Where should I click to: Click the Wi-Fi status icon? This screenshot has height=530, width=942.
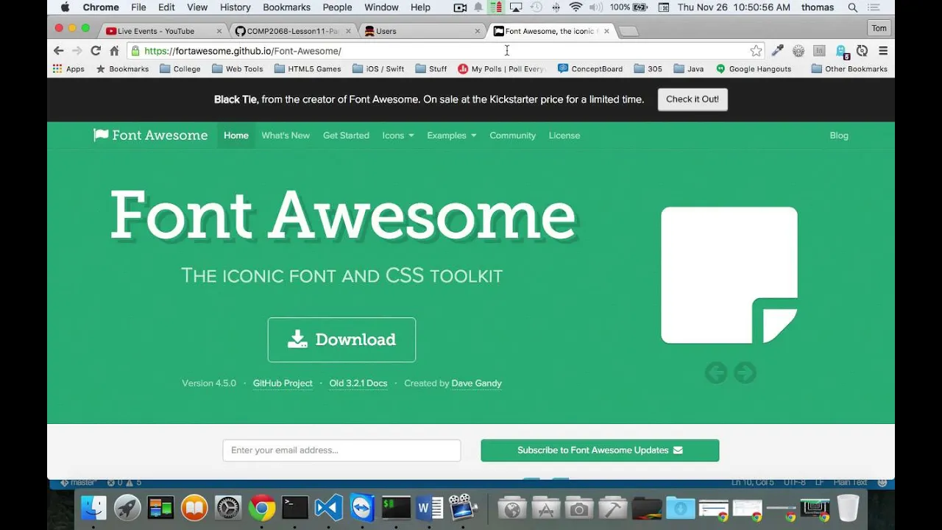coord(576,7)
